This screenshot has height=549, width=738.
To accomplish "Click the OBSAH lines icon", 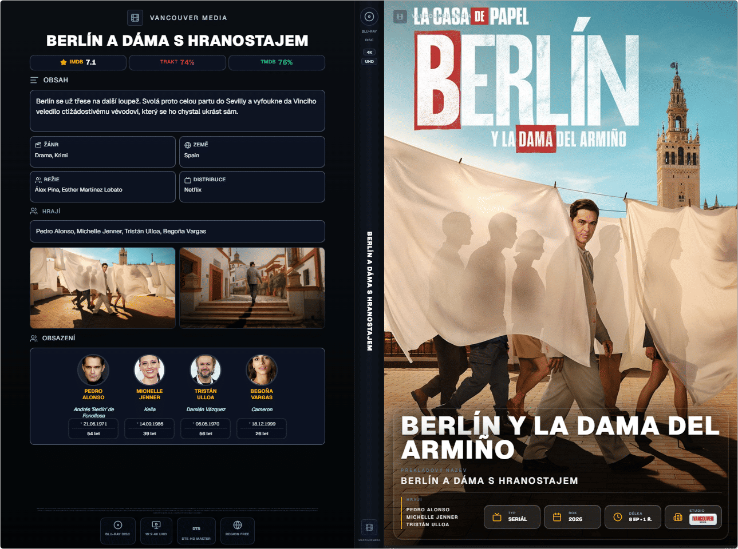I will pos(34,80).
